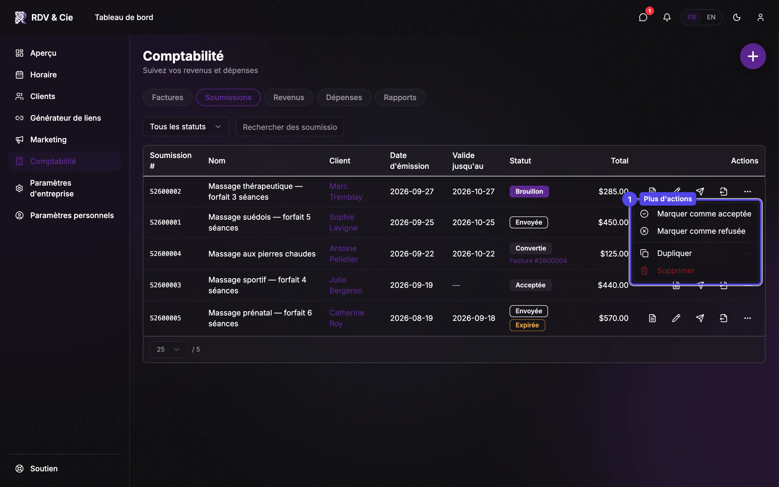Go to Horaire in the sidebar
779x487 pixels.
64,74
